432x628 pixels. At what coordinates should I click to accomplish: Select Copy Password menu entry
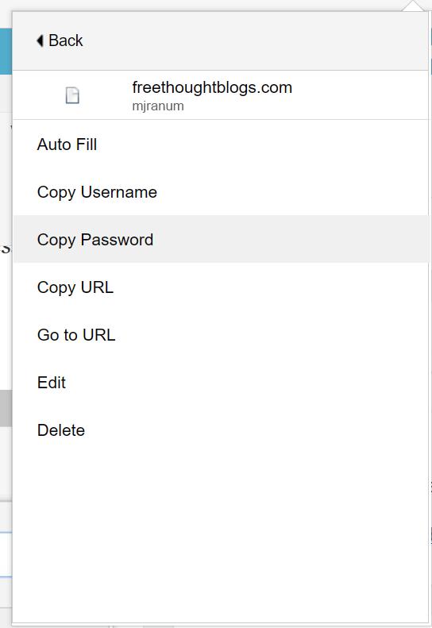pos(221,240)
